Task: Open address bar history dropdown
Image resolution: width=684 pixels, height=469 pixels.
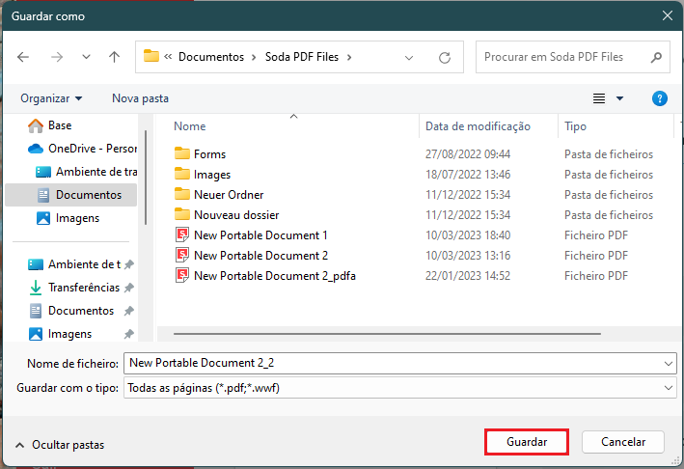Action: click(409, 58)
